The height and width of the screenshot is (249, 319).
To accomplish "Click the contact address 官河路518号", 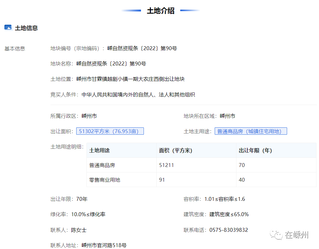I will coord(104,245).
